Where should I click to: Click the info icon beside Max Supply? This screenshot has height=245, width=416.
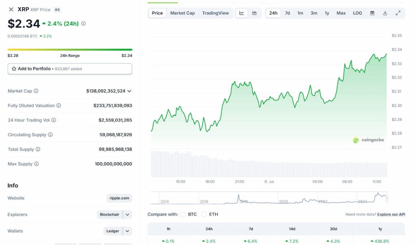point(37,164)
